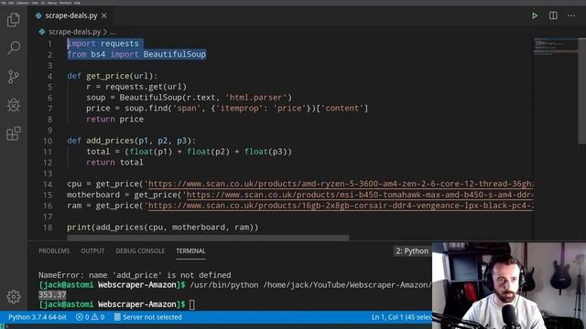Screen dimensions: 586x329
Task: Select the scrape-deals.py editor tab
Action: 71,16
